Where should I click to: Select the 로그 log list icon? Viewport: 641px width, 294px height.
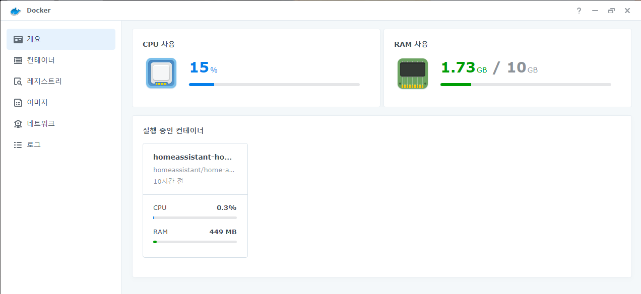(x=18, y=145)
